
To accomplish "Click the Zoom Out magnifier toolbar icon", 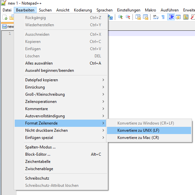I will (128, 17).
